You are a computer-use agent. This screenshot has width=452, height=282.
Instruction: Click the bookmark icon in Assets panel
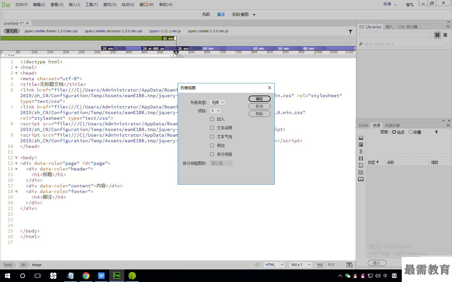click(x=436, y=132)
